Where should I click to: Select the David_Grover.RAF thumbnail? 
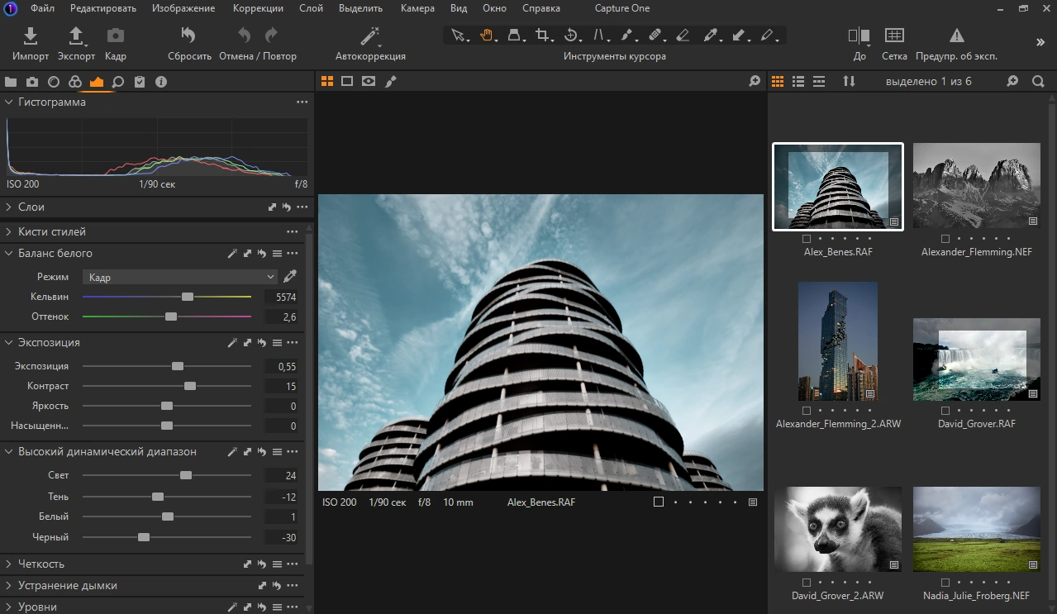tap(976, 359)
